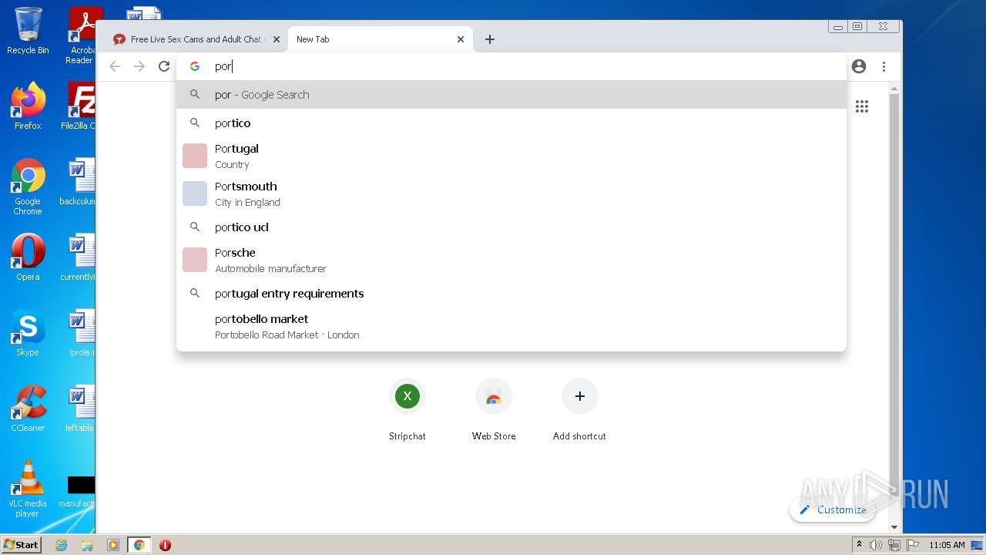Click the Show desktop button

pyautogui.click(x=978, y=545)
